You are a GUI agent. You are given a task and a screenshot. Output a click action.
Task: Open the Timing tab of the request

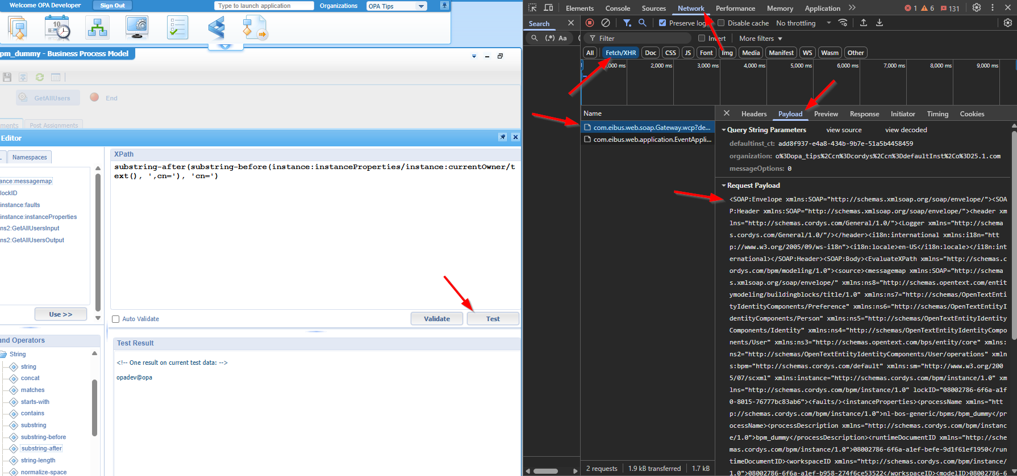click(937, 114)
